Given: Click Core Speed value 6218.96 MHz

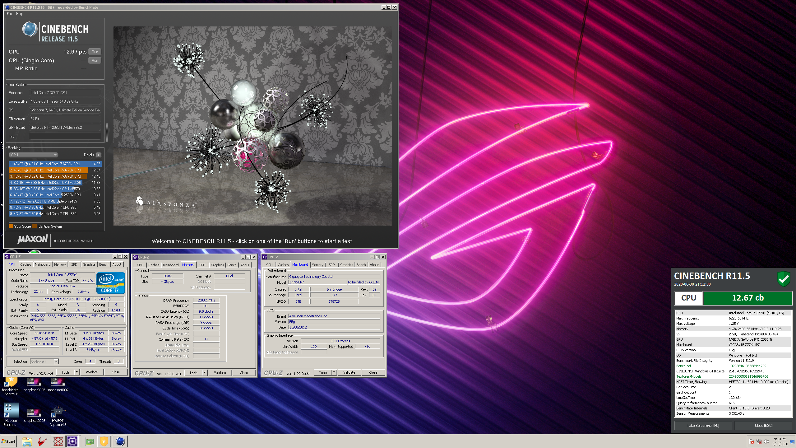Looking at the screenshot, I should tap(44, 333).
